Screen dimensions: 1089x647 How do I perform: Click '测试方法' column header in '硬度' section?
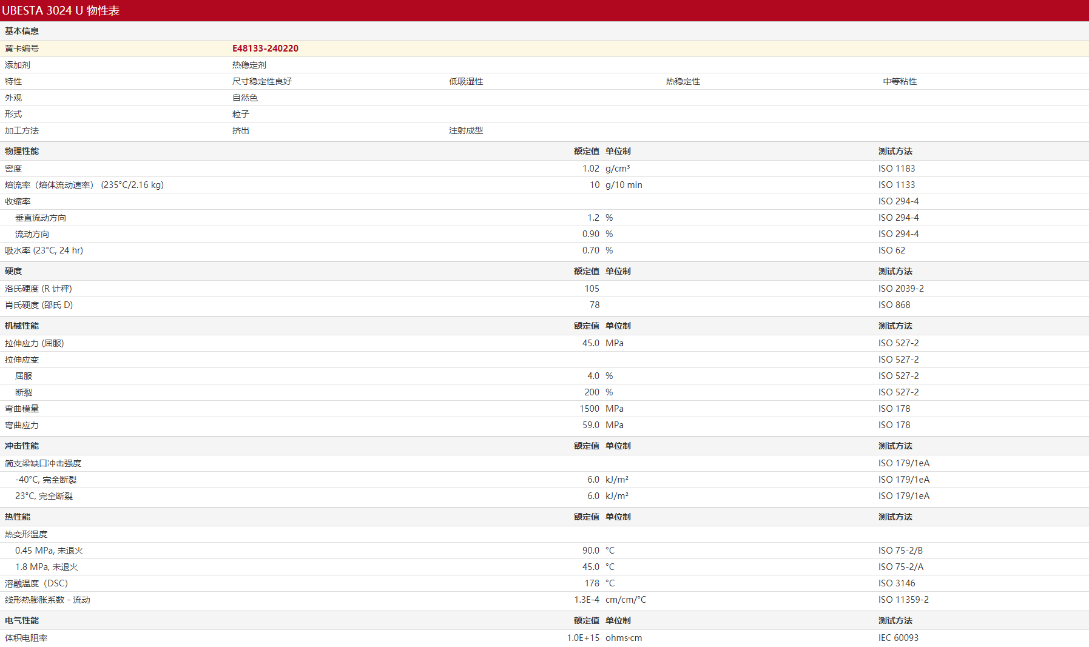click(x=895, y=271)
